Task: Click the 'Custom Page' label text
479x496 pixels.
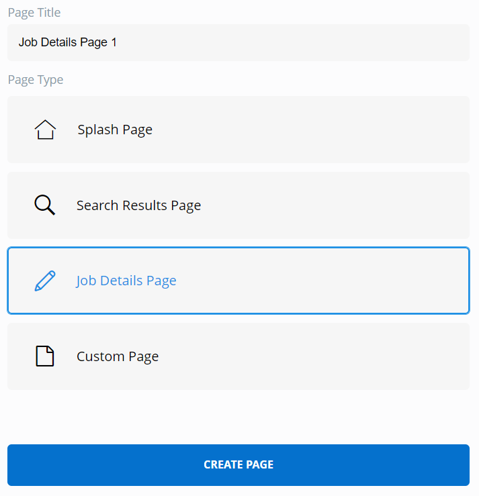Action: (118, 356)
